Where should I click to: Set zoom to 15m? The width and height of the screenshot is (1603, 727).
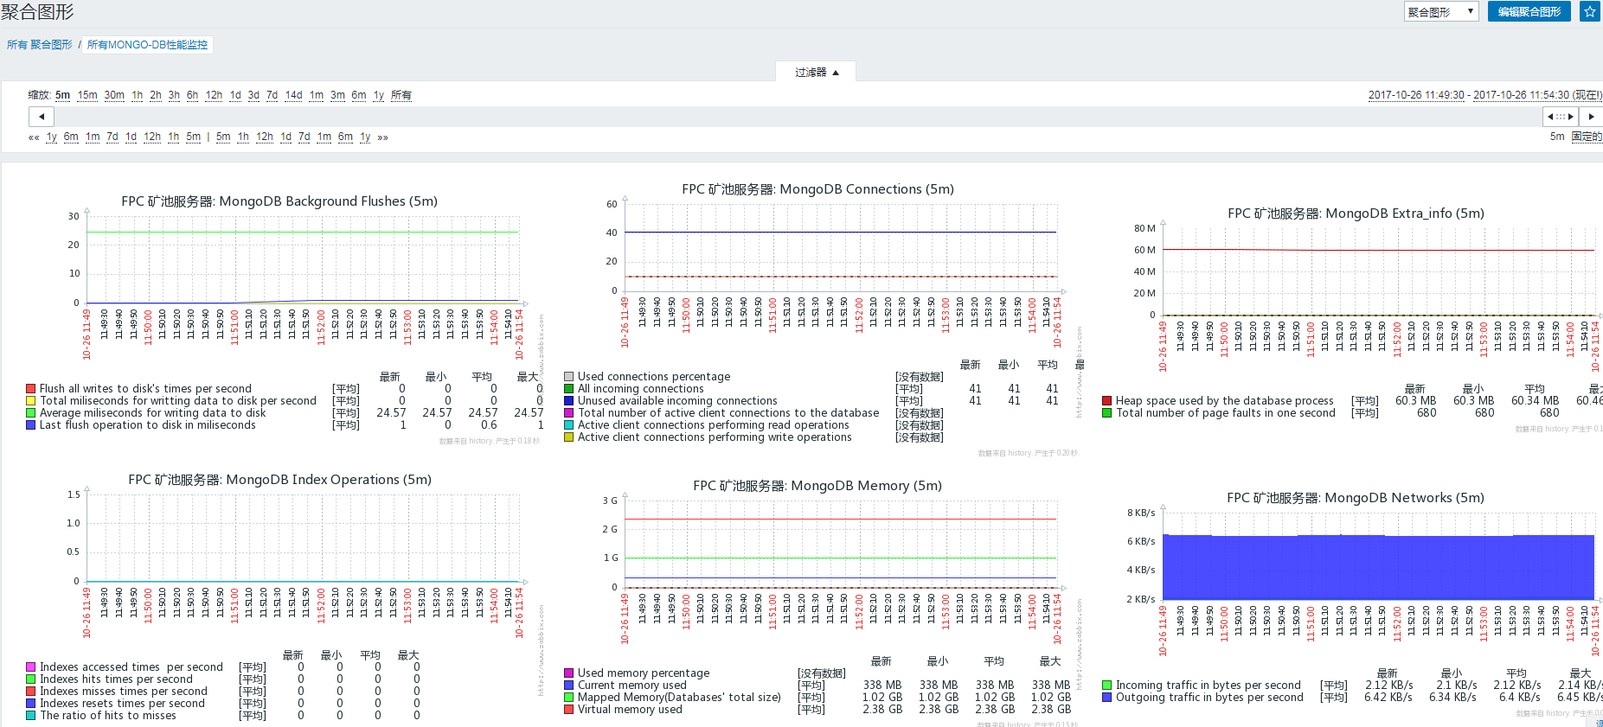pyautogui.click(x=87, y=95)
